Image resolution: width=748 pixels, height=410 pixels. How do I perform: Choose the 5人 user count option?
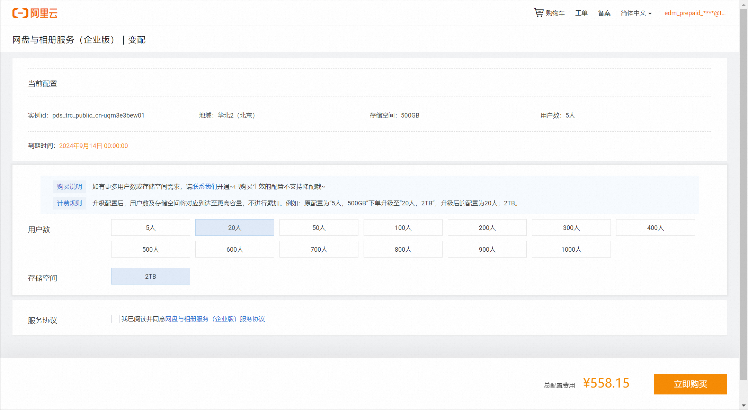150,228
